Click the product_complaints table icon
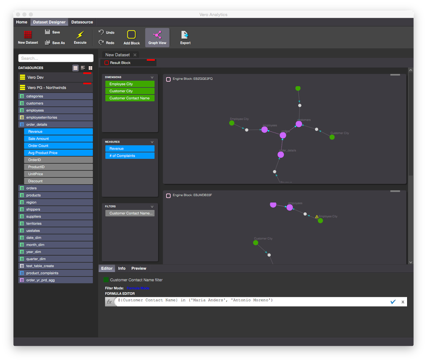The image size is (427, 362). (x=22, y=273)
